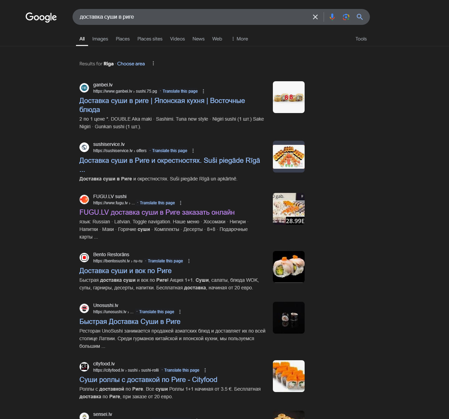Viewport: 449px width, 419px height.
Task: Open 'Доставка суши и вок по Риге' result
Action: pyautogui.click(x=125, y=271)
